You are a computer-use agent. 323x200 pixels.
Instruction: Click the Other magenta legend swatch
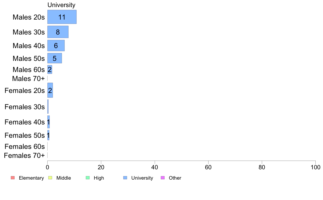click(163, 178)
